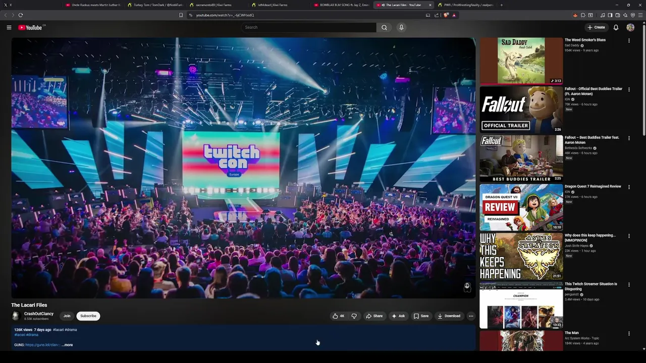This screenshot has height=363, width=646.
Task: Switch to Turkey Tom / TomDark tab
Action: pos(155,5)
